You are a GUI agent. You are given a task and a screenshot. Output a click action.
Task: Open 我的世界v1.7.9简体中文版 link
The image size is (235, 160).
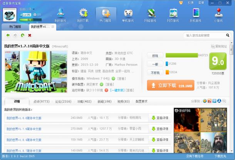[x=24, y=129]
